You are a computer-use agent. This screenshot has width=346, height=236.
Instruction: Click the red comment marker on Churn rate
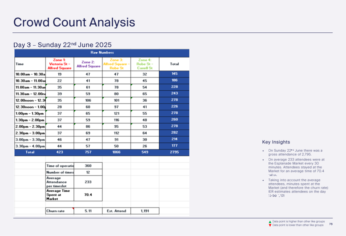[73, 209]
